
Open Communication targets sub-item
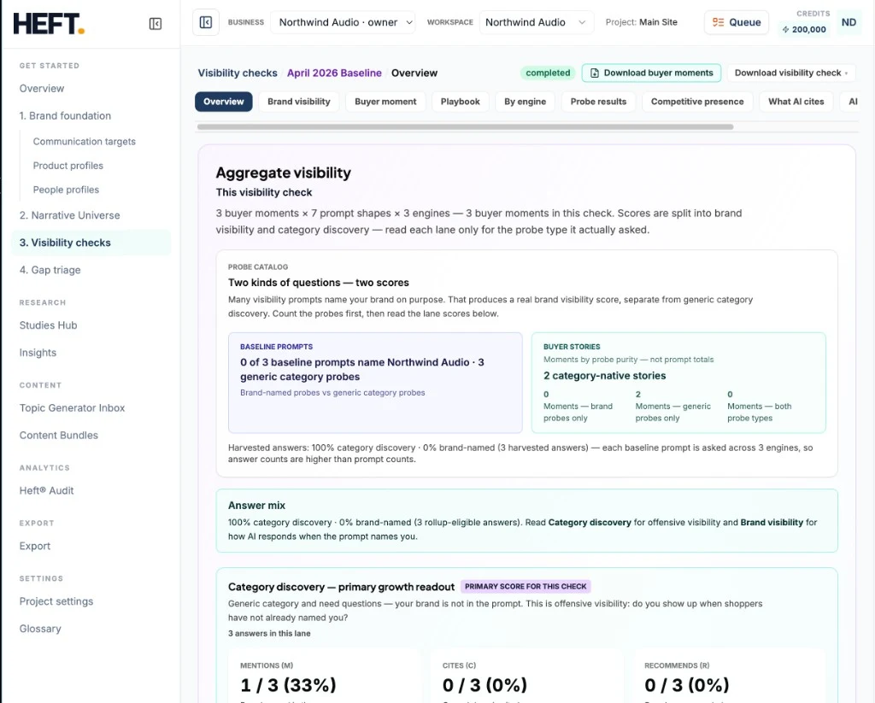(x=85, y=142)
